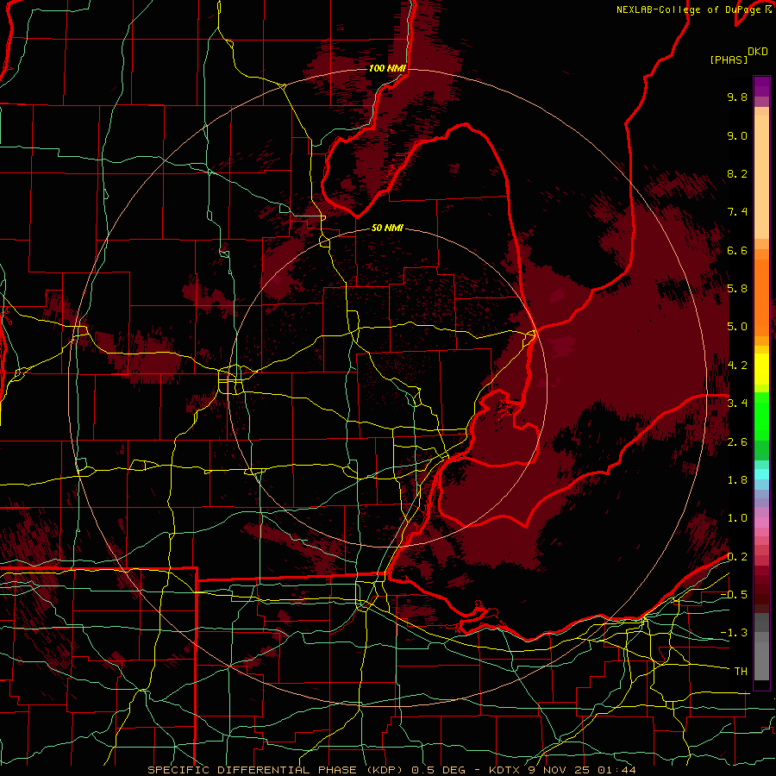The height and width of the screenshot is (776, 776).
Task: Click the DKD label above the color bar
Action: tap(758, 52)
